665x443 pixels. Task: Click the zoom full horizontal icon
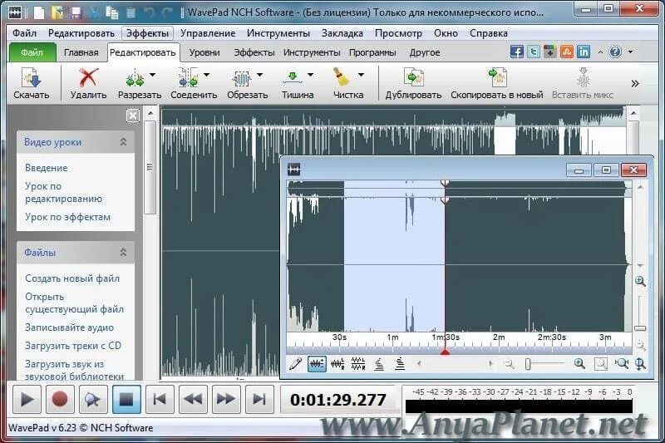(x=622, y=364)
